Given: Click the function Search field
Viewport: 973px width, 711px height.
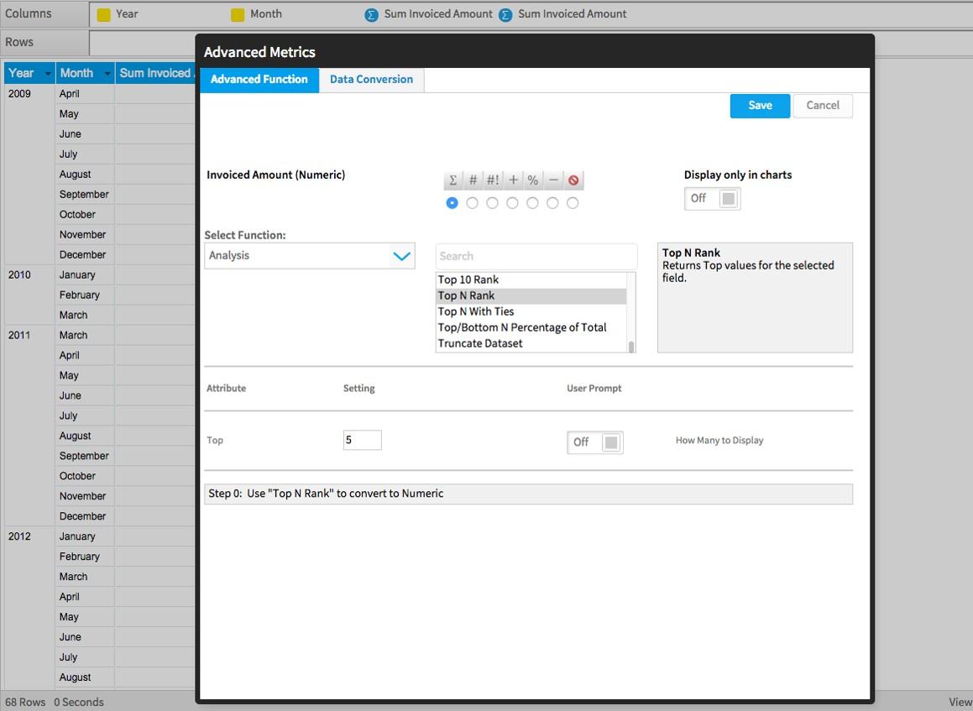Looking at the screenshot, I should (x=536, y=256).
